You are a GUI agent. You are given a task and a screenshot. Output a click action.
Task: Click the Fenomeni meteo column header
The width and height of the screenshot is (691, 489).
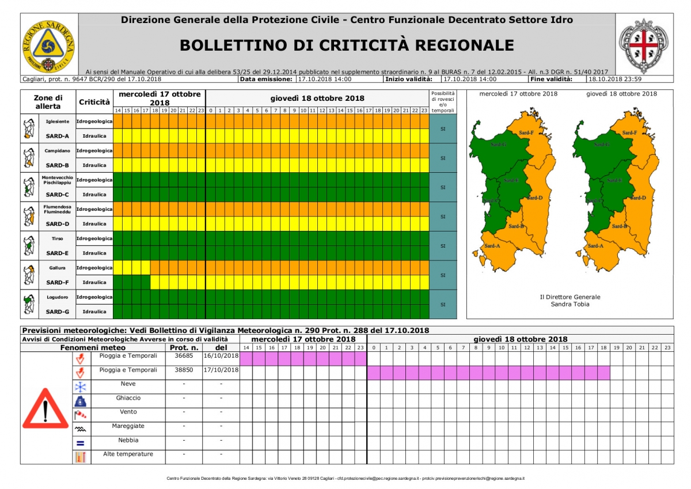point(93,347)
